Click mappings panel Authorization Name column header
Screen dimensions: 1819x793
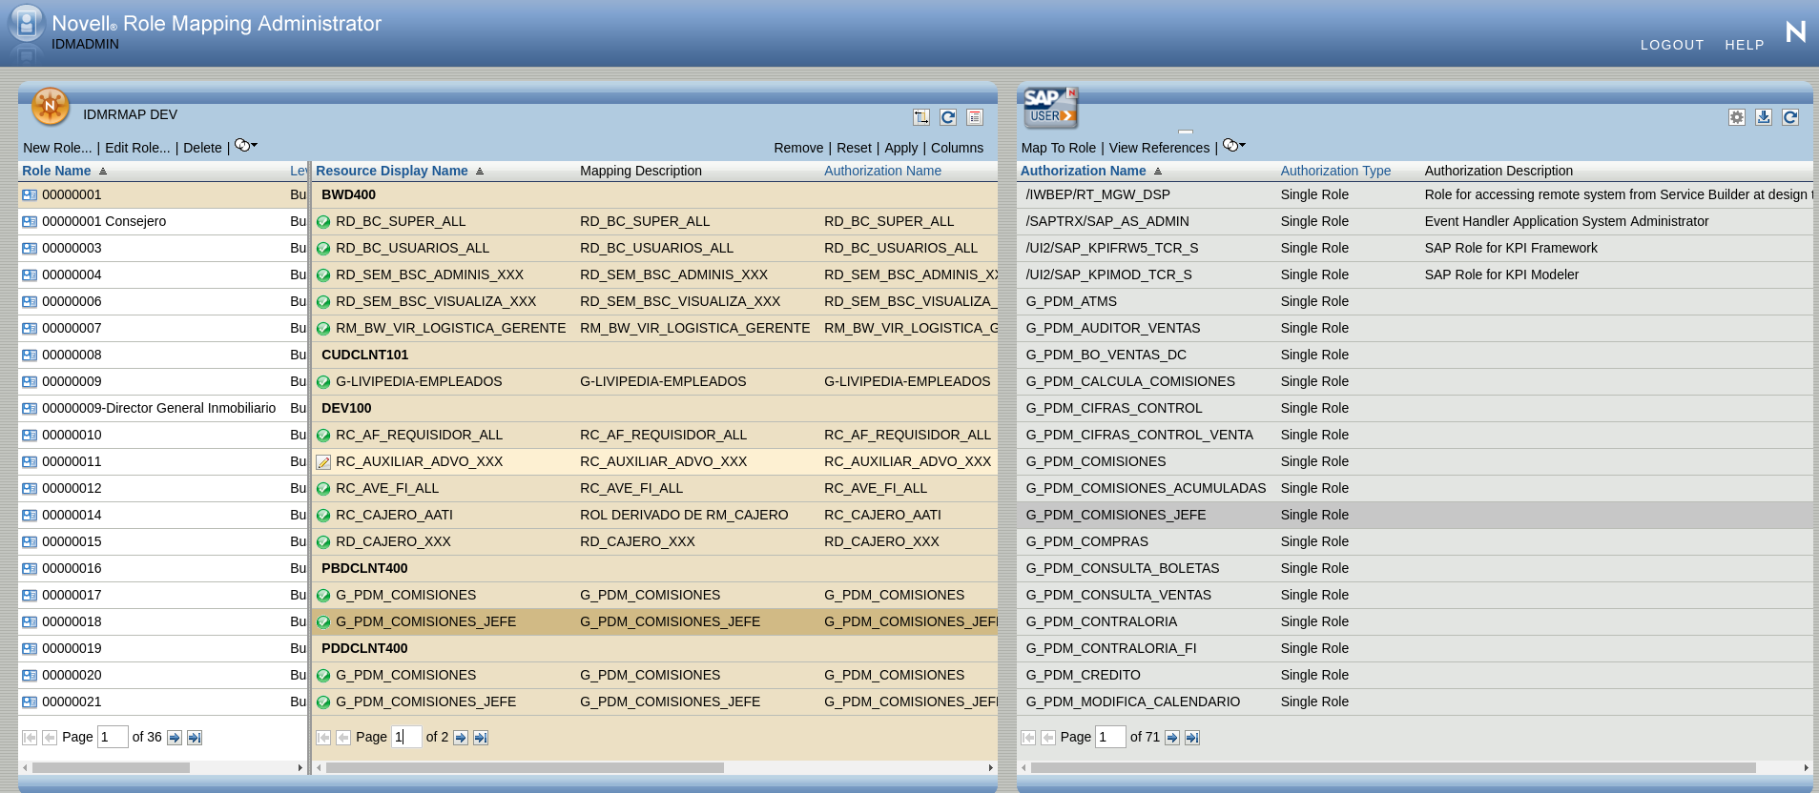882,171
